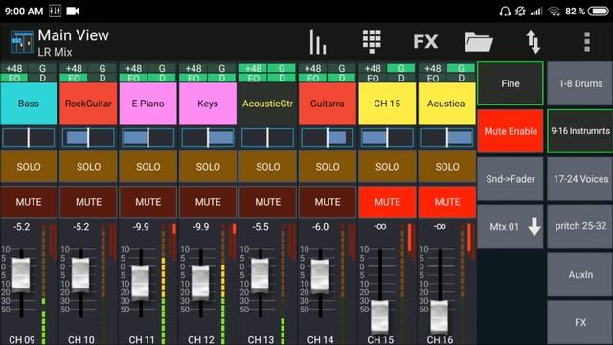Solo the Bass channel
The height and width of the screenshot is (345, 613).
[x=29, y=166]
